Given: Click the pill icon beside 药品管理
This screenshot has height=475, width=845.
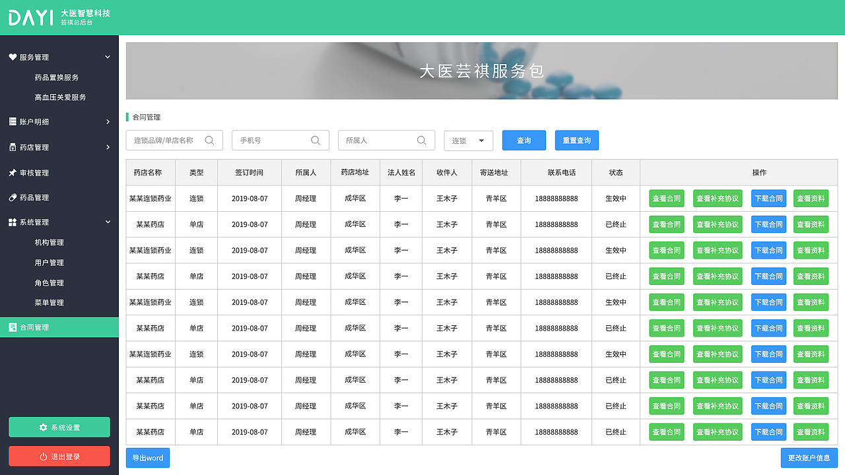Looking at the screenshot, I should pyautogui.click(x=13, y=197).
